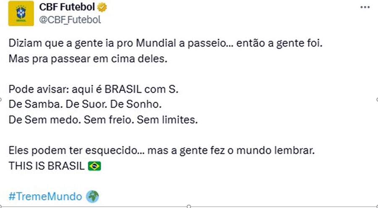This screenshot has height=208, width=378.
Task: Select the right edge selection handle
Action: (x=377, y=100)
